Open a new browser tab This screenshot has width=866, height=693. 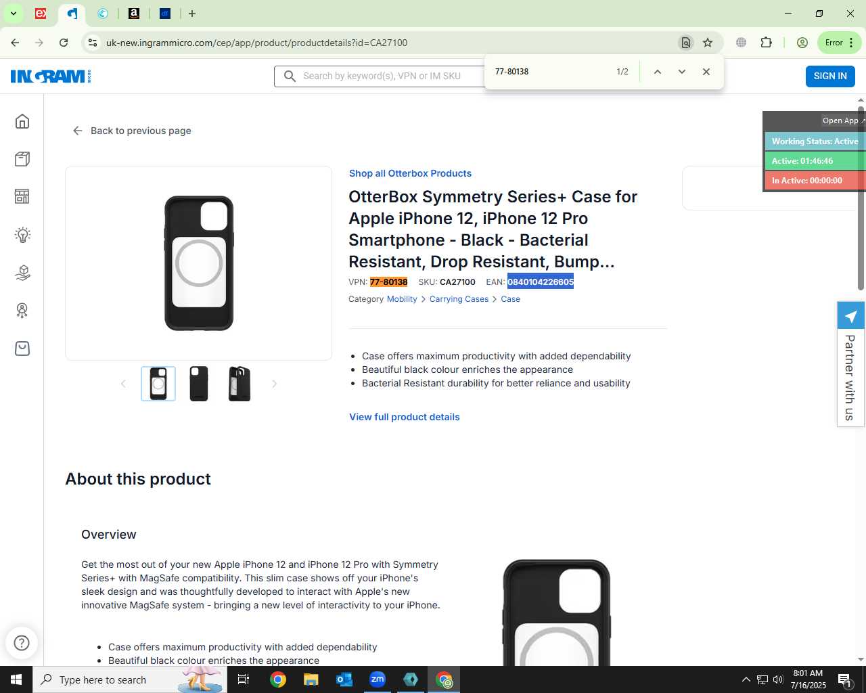pos(192,14)
